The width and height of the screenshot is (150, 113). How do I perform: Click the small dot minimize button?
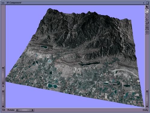(143, 3)
